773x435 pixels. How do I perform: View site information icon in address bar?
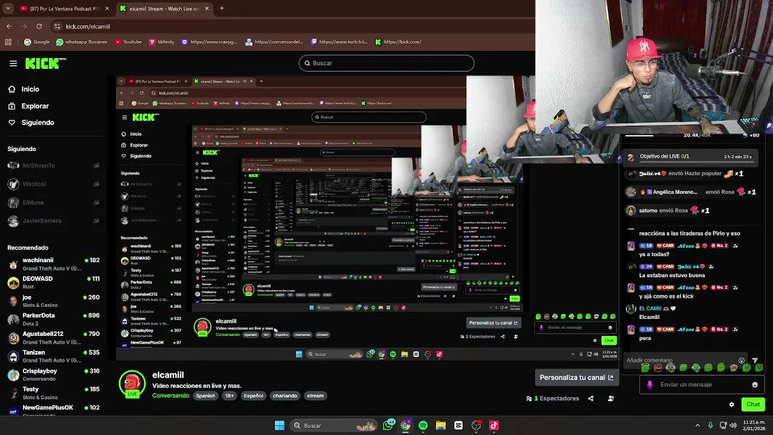[x=57, y=27]
